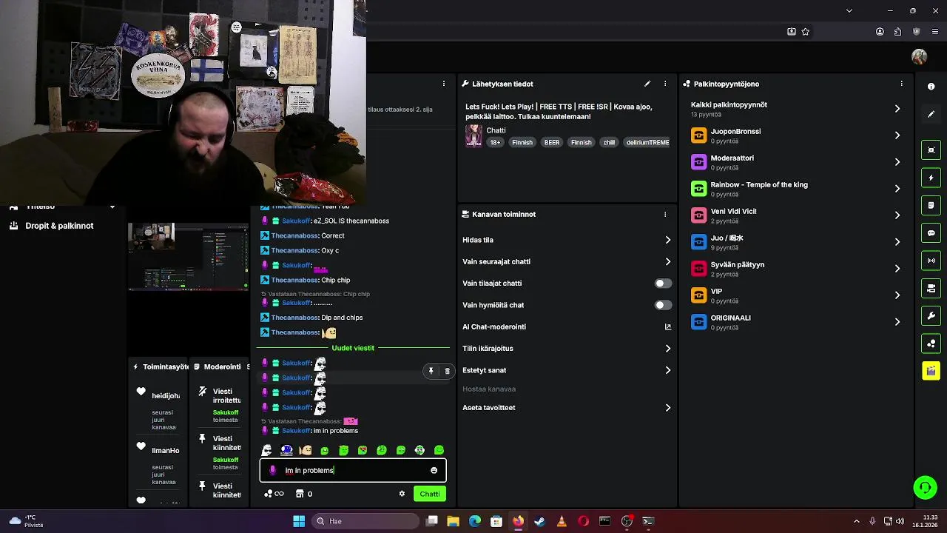The image size is (947, 533).
Task: Jump to Uudet viestit new messages divider
Action: coord(353,348)
